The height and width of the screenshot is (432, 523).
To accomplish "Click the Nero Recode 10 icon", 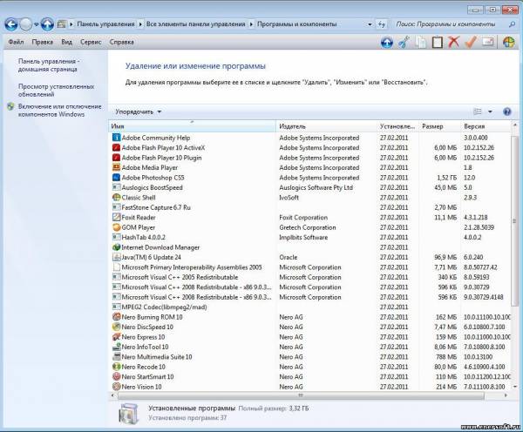I will pos(116,367).
